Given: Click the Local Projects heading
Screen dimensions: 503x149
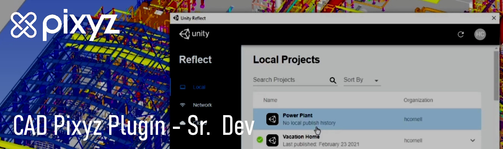Looking at the screenshot, I should (x=286, y=60).
